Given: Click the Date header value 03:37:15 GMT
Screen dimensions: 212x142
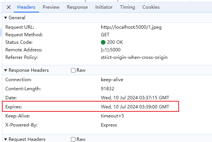Looking at the screenshot, I should click(135, 98).
